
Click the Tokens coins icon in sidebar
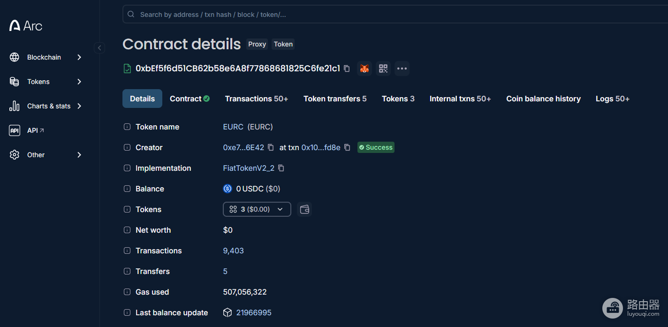point(15,82)
